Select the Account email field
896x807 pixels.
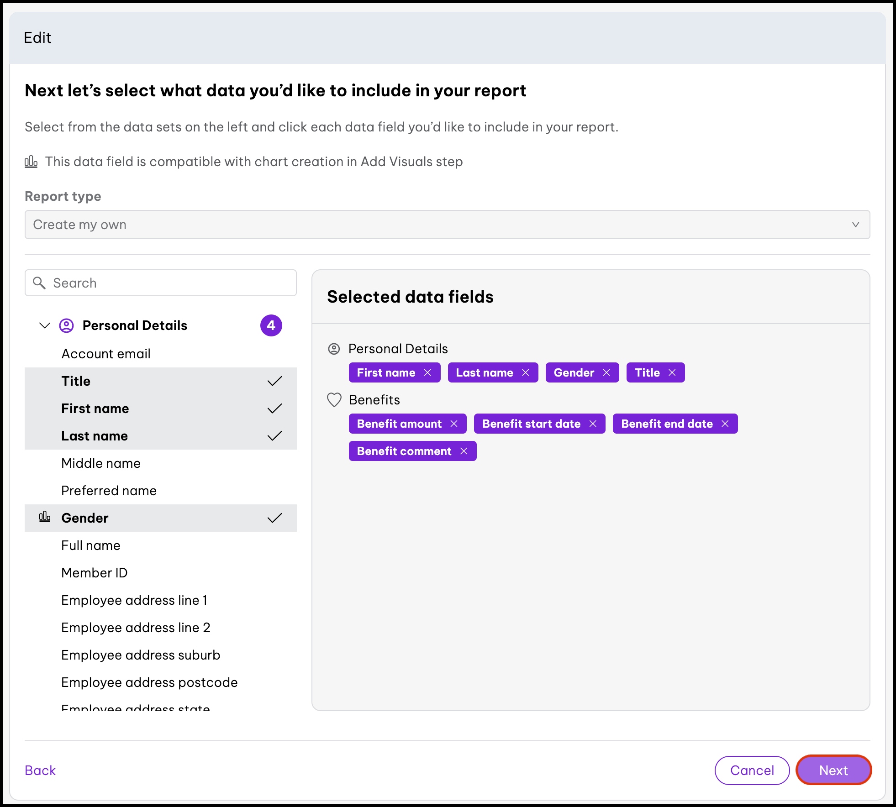[106, 354]
